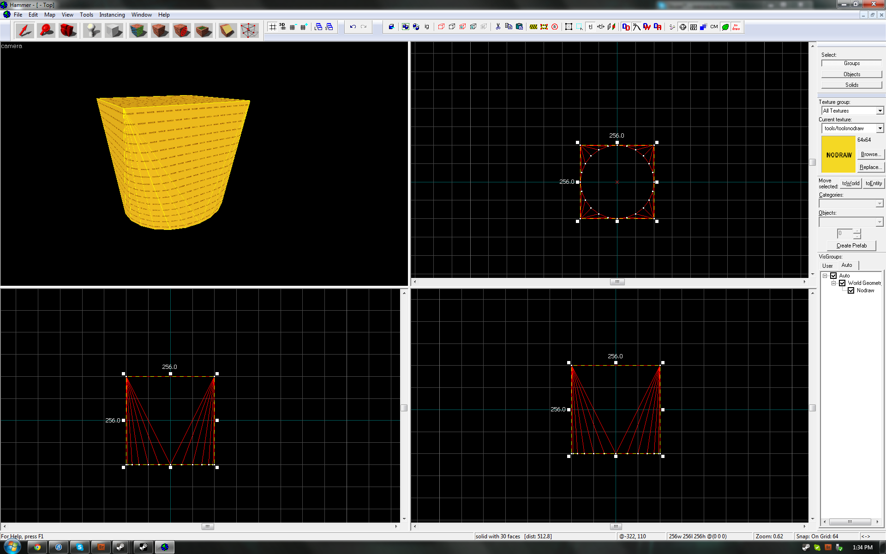Click the green leaf toolbar icon
This screenshot has height=554, width=886.
pos(725,27)
